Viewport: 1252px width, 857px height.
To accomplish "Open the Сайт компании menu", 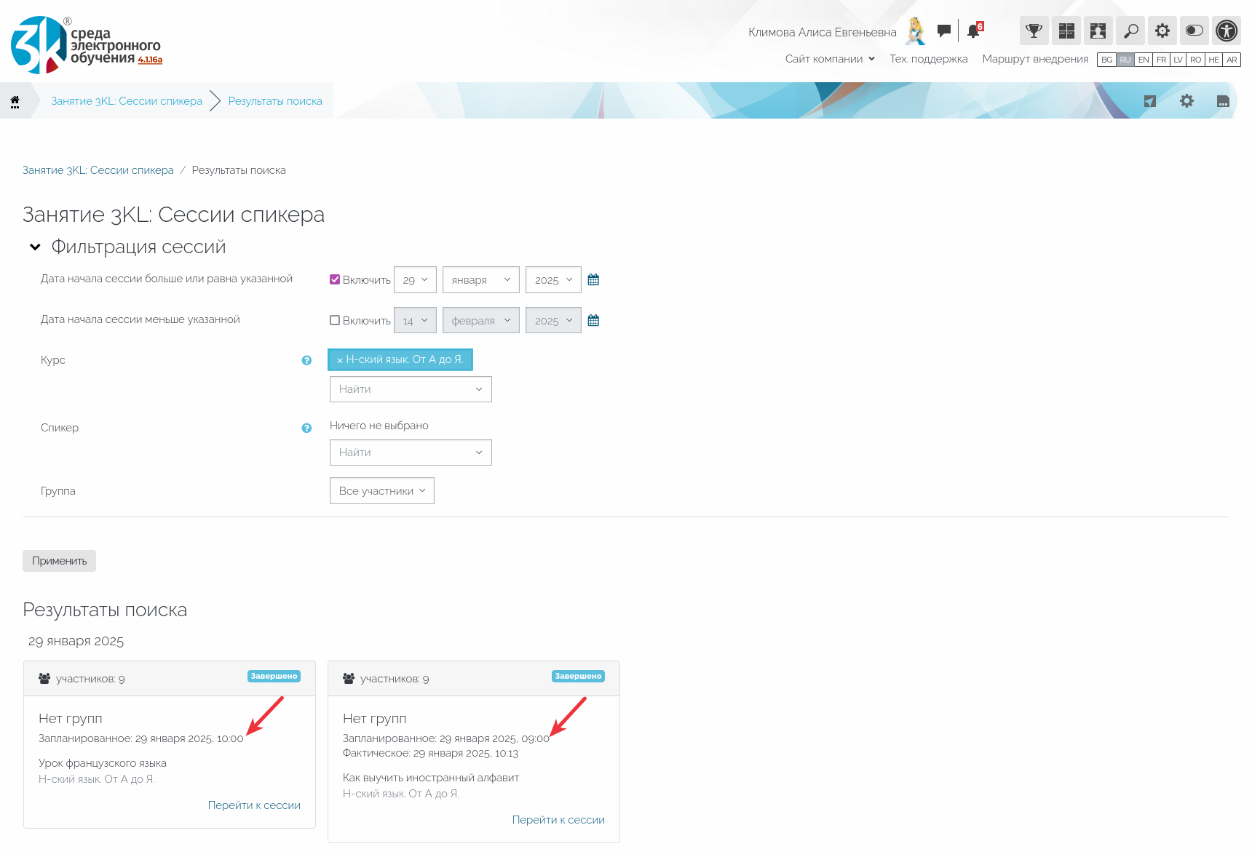I will [829, 59].
